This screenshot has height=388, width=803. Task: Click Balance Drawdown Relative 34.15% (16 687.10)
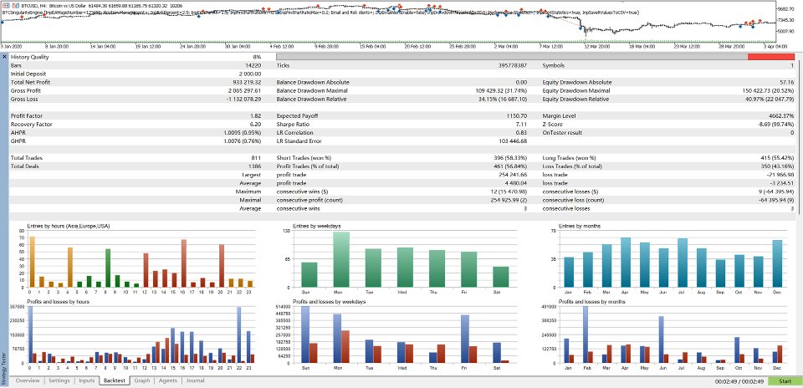(x=503, y=99)
